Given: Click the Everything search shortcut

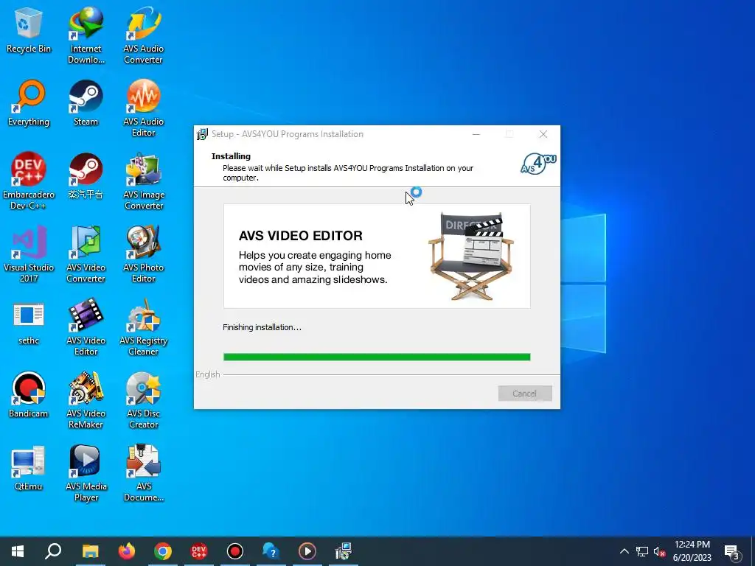Looking at the screenshot, I should point(29,103).
